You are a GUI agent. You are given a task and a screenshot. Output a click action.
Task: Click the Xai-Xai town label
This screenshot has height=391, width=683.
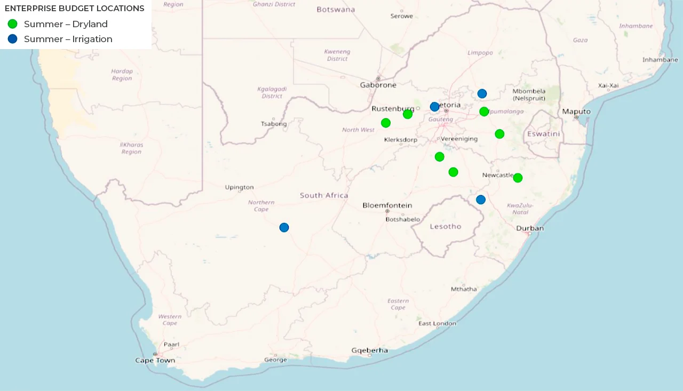[x=608, y=85]
